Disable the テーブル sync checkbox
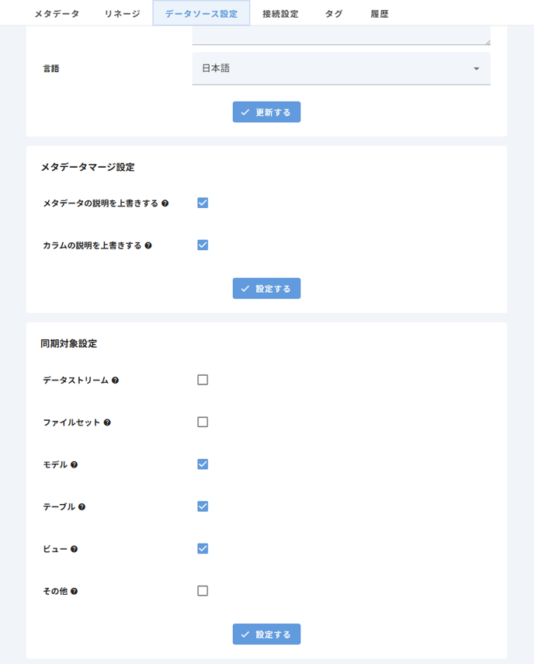This screenshot has height=664, width=534. coord(203,506)
